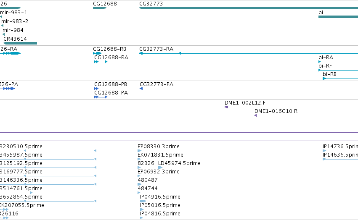Select EST IP04816.5prime
Viewport: 358px width, 220px height.
coord(141,218)
